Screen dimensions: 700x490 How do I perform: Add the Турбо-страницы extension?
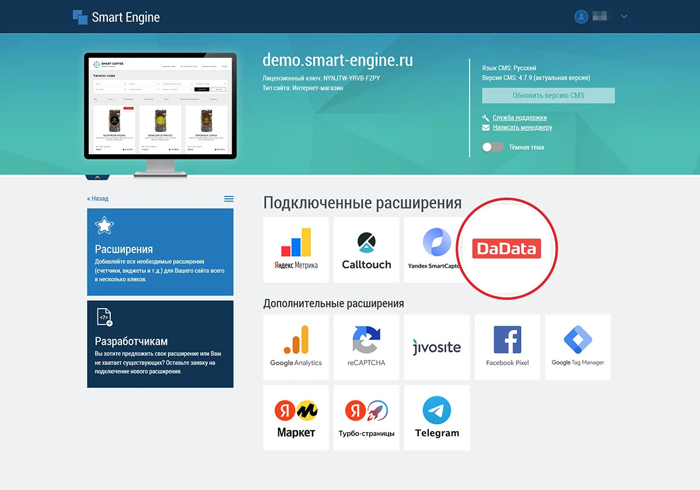click(366, 418)
